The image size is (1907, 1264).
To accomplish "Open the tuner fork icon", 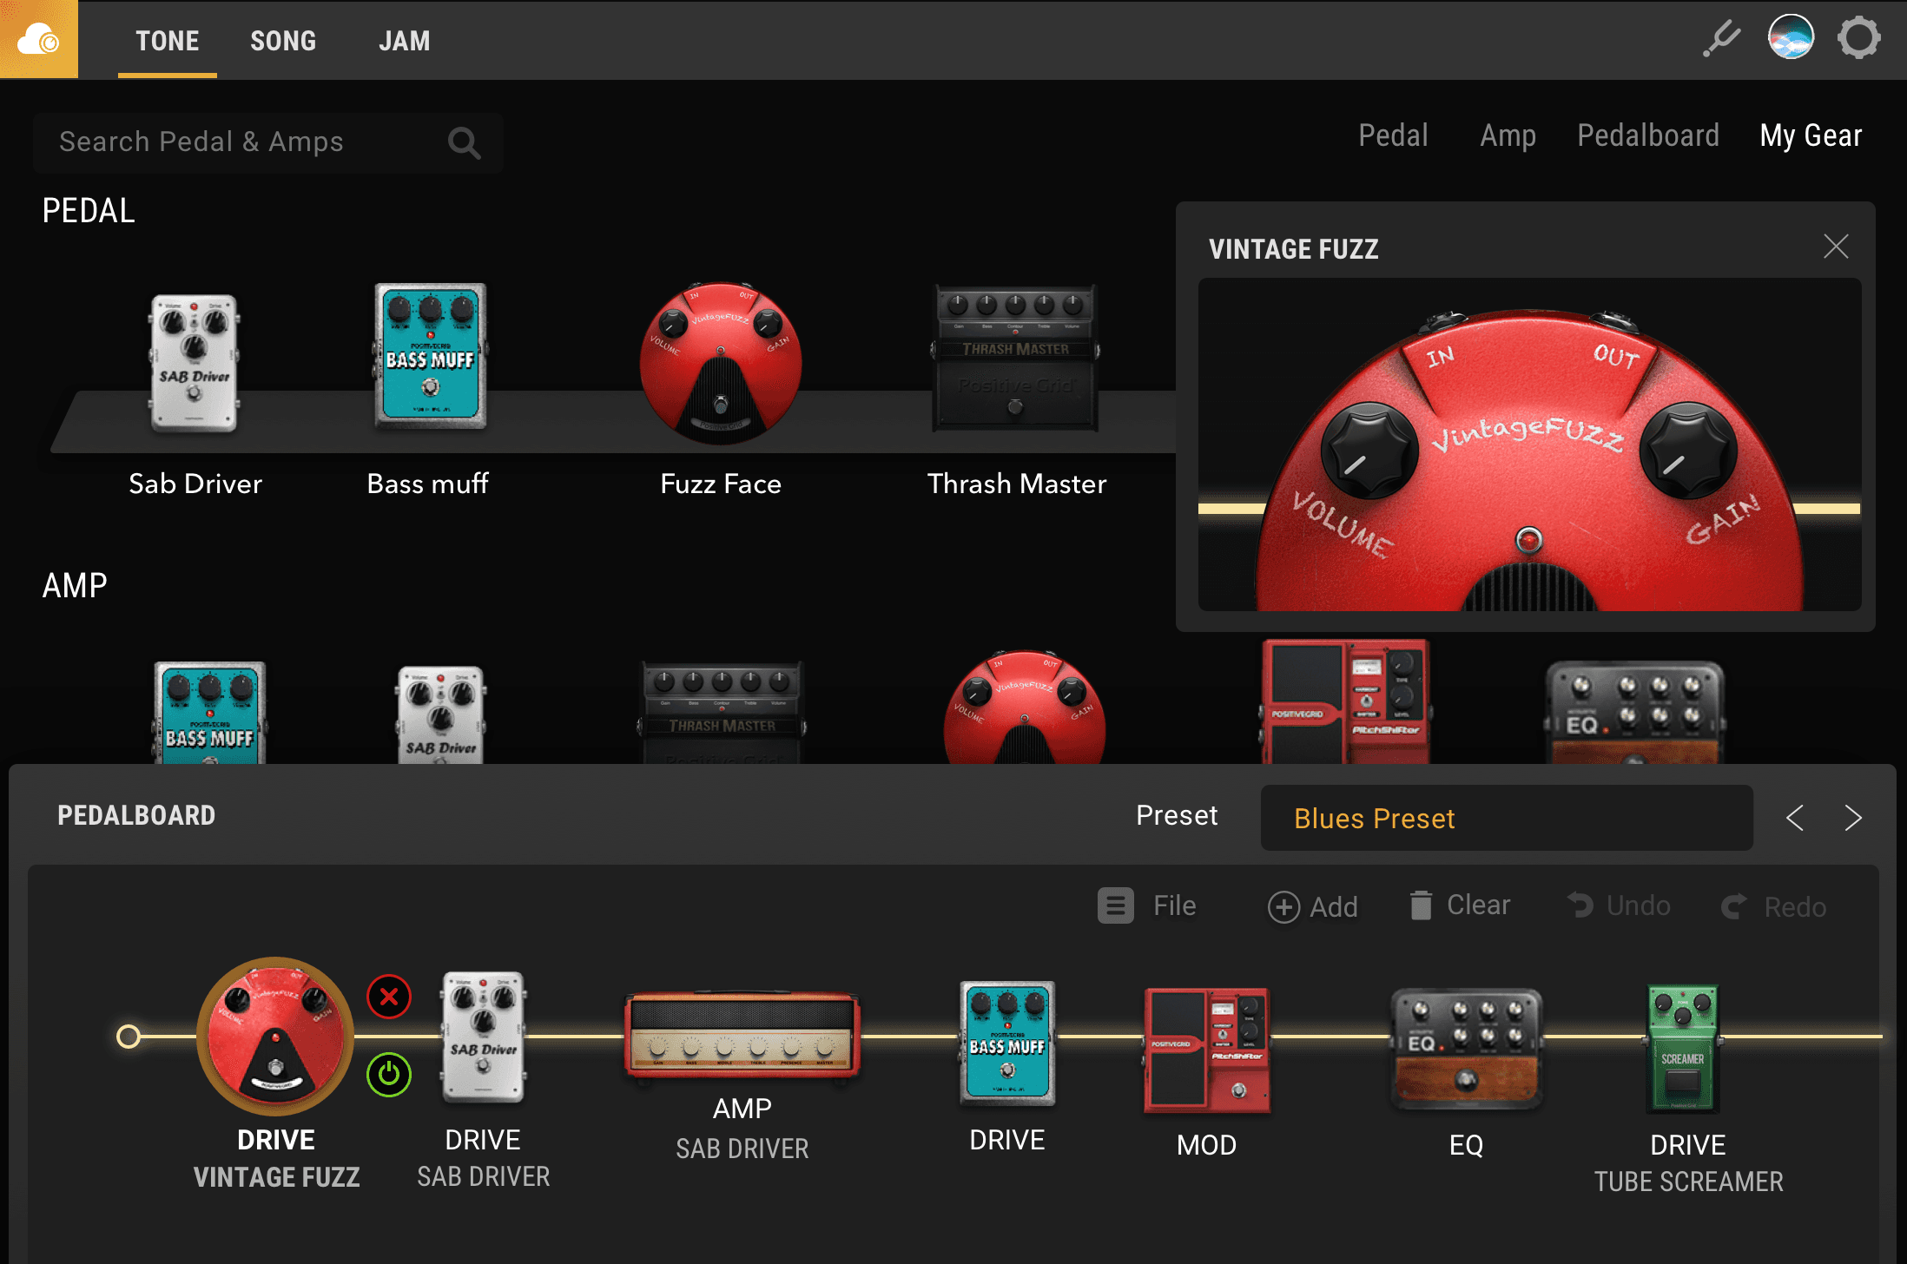I will click(x=1721, y=39).
